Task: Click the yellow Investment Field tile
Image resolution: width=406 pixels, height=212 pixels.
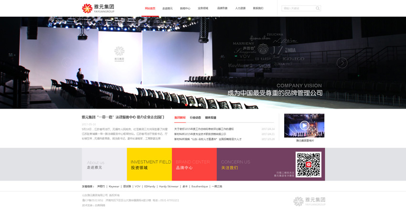Action: (149, 164)
